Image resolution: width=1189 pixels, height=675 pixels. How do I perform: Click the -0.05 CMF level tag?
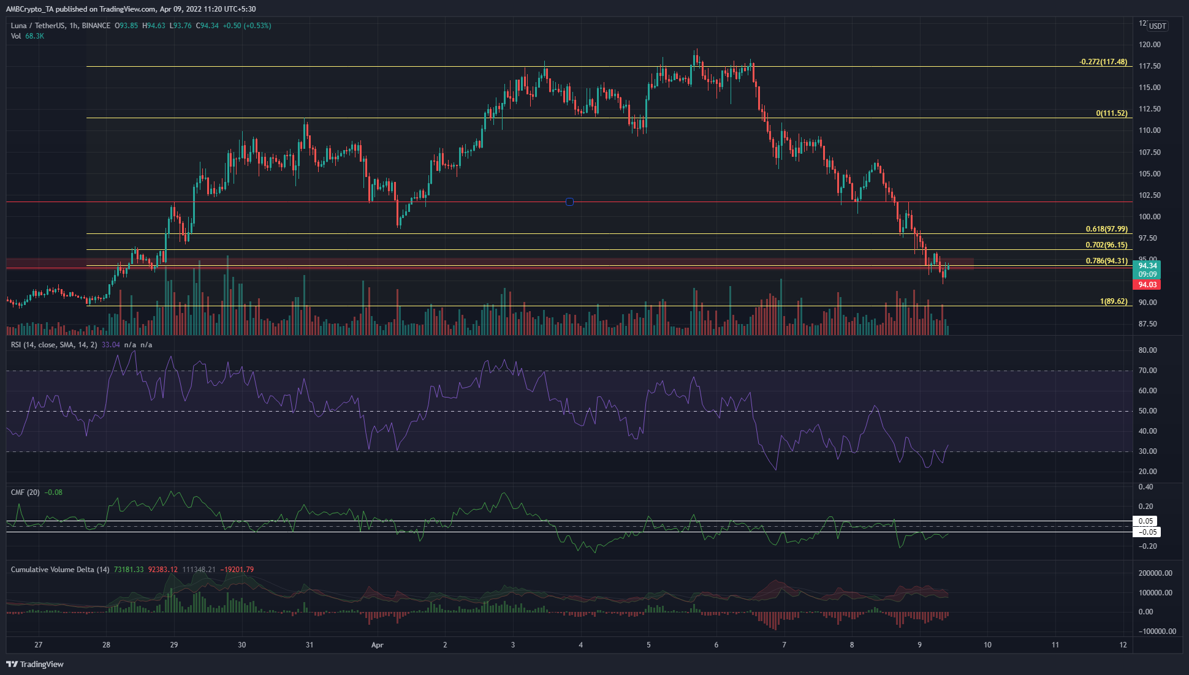(x=1147, y=532)
